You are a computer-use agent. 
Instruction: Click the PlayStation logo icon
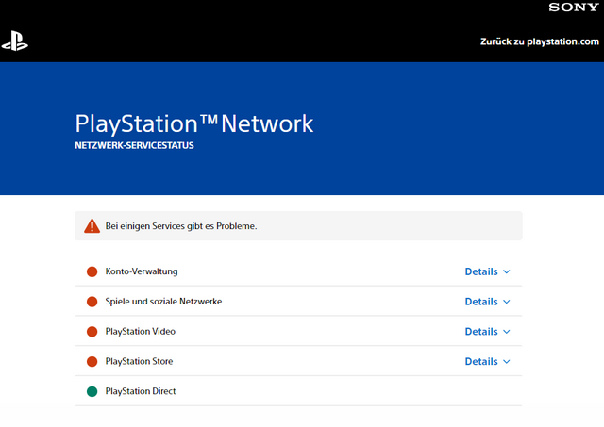pyautogui.click(x=15, y=41)
